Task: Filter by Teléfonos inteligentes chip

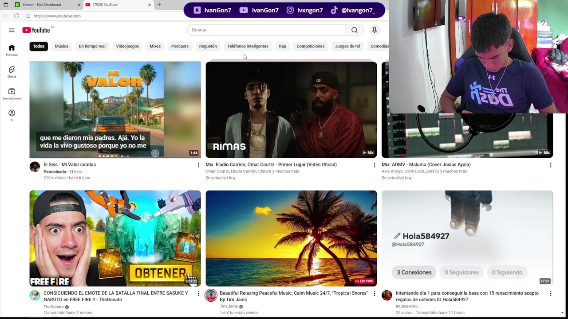Action: [248, 46]
